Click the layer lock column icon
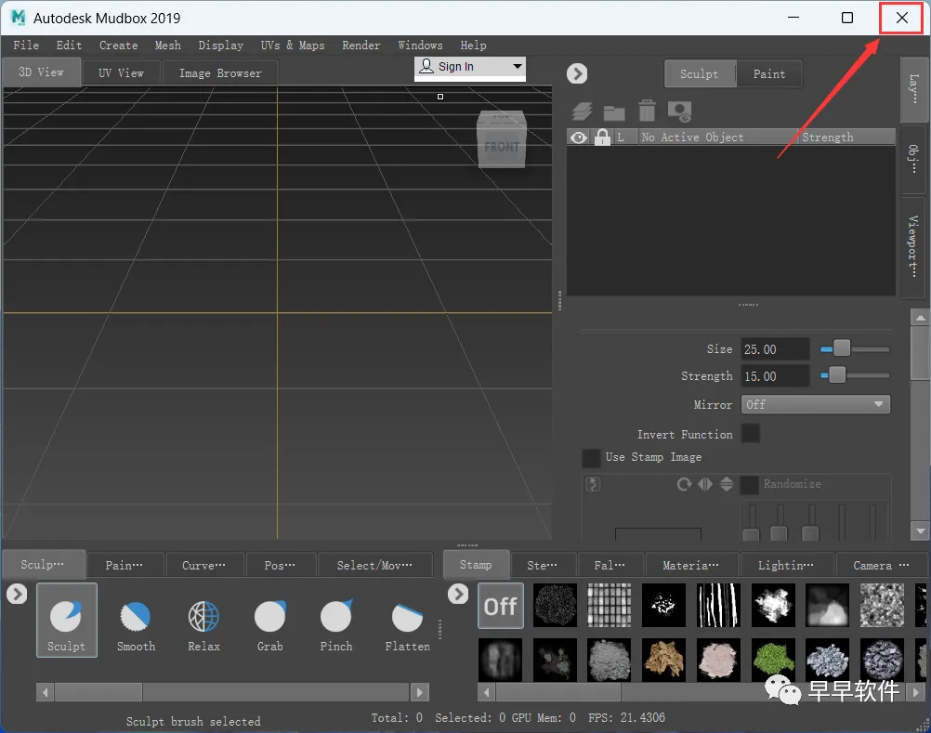This screenshot has width=931, height=733. (602, 137)
